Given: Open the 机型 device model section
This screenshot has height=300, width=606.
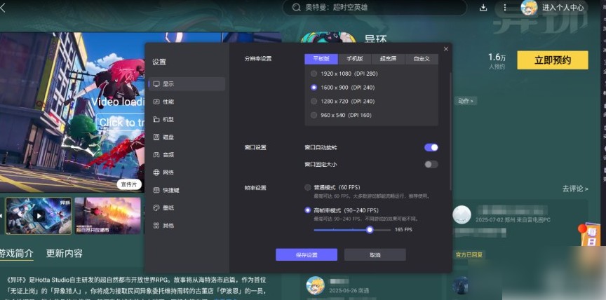Looking at the screenshot, I should point(187,119).
